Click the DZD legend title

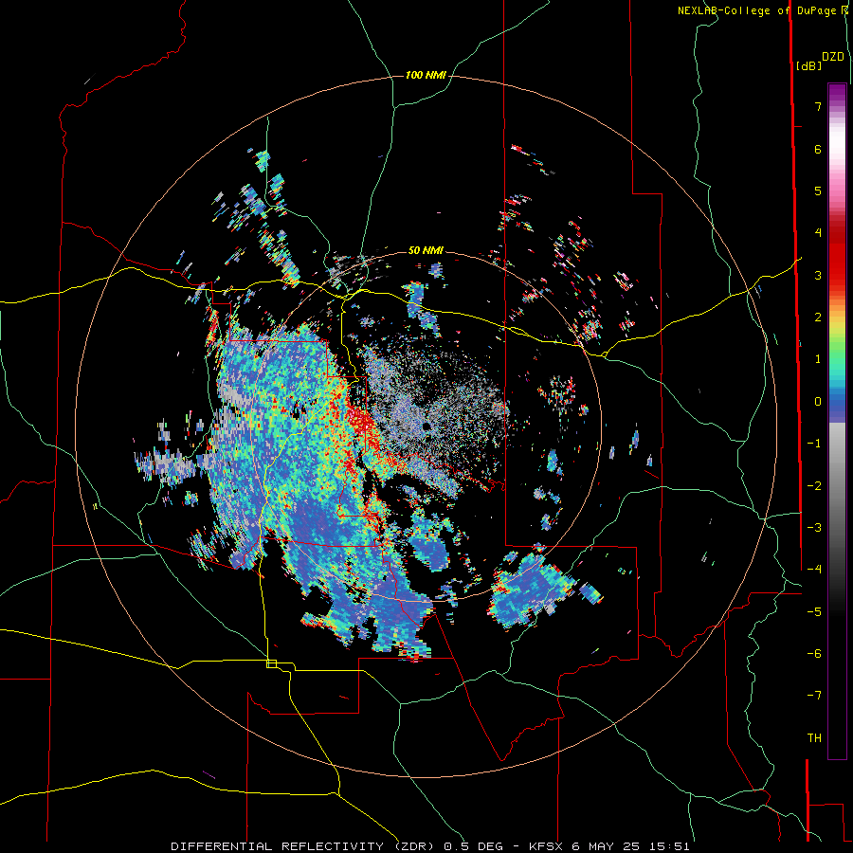pyautogui.click(x=833, y=57)
